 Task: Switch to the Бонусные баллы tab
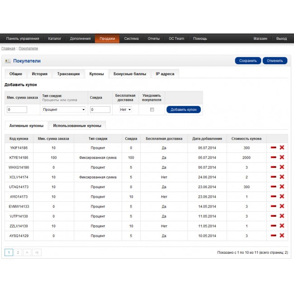[130, 74]
